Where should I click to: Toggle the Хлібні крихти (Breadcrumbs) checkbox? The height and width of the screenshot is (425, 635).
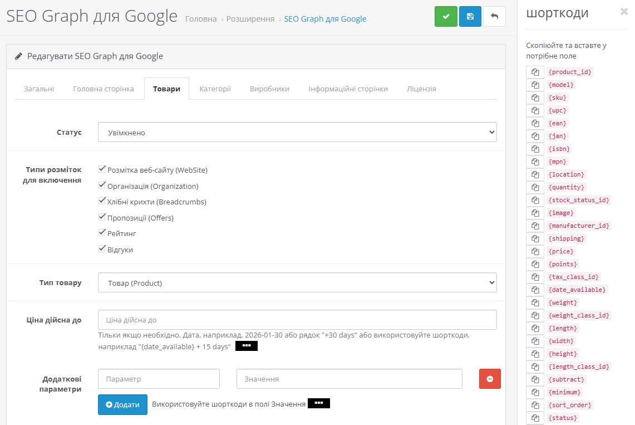[102, 201]
